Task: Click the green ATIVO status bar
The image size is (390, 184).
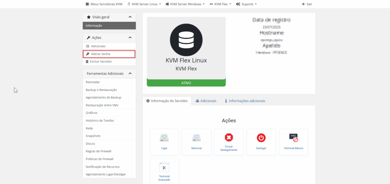Action: (186, 83)
